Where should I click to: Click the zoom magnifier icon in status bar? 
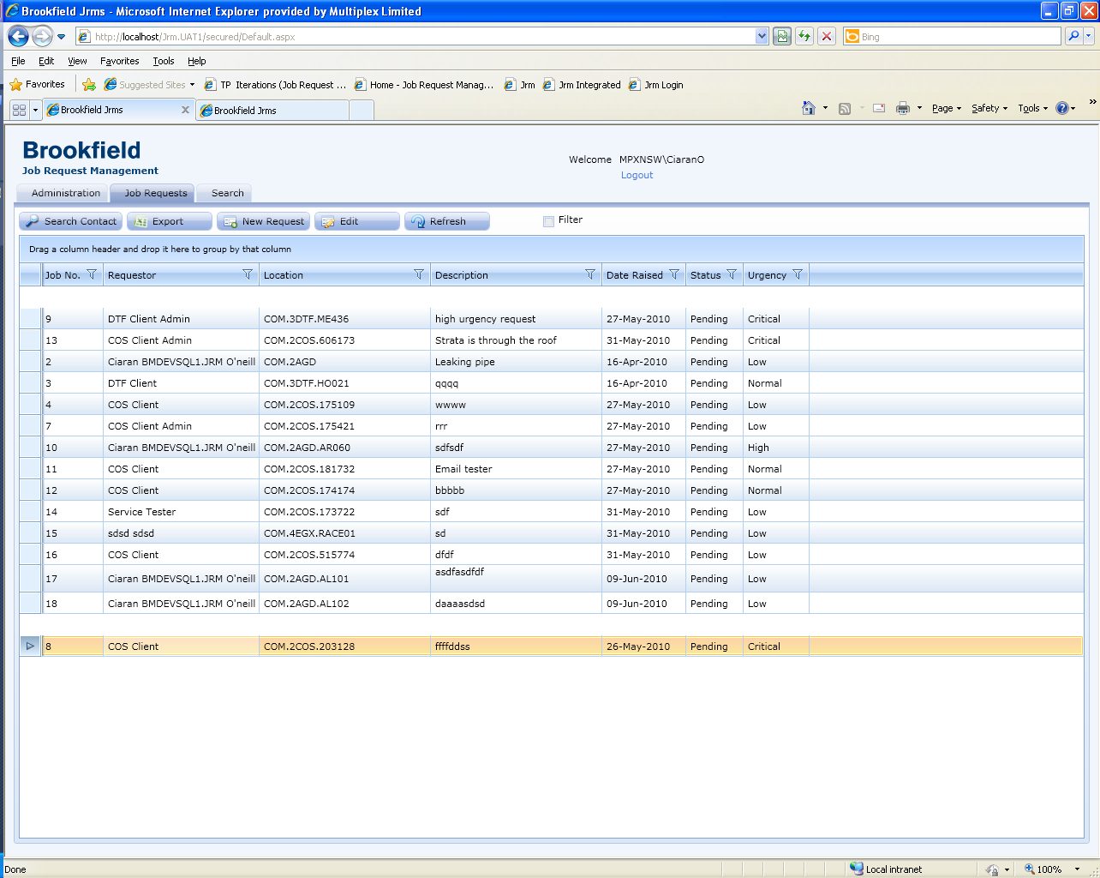coord(1030,869)
